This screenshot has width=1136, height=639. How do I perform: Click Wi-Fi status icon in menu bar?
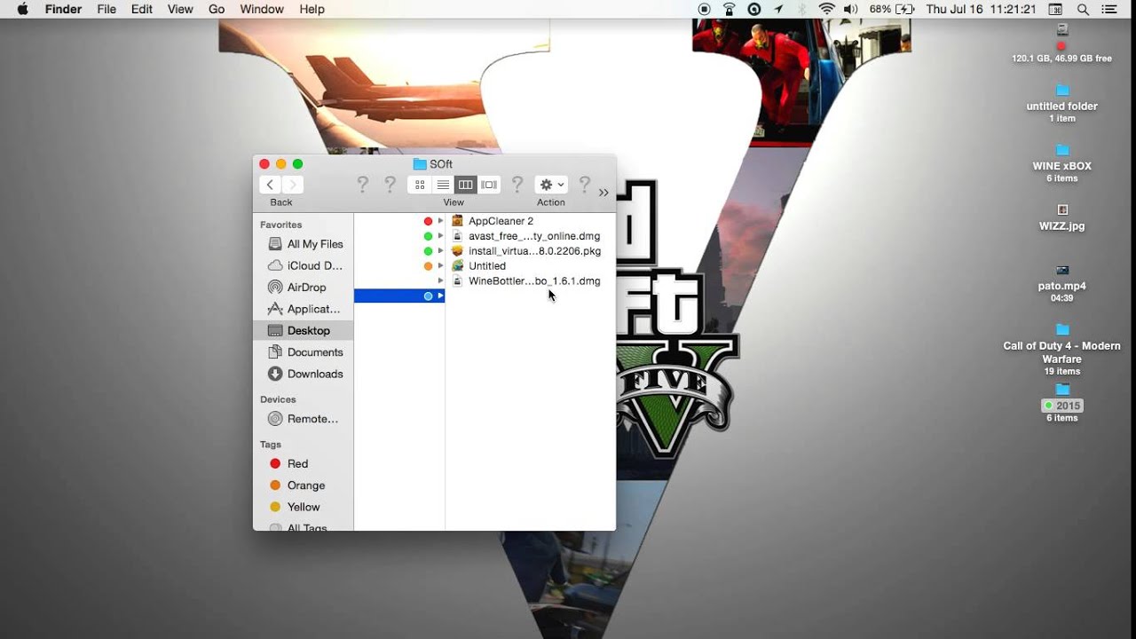(x=827, y=9)
